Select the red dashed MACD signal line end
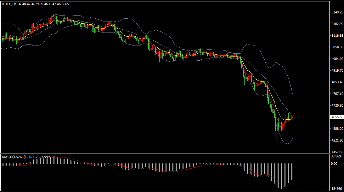 point(292,184)
